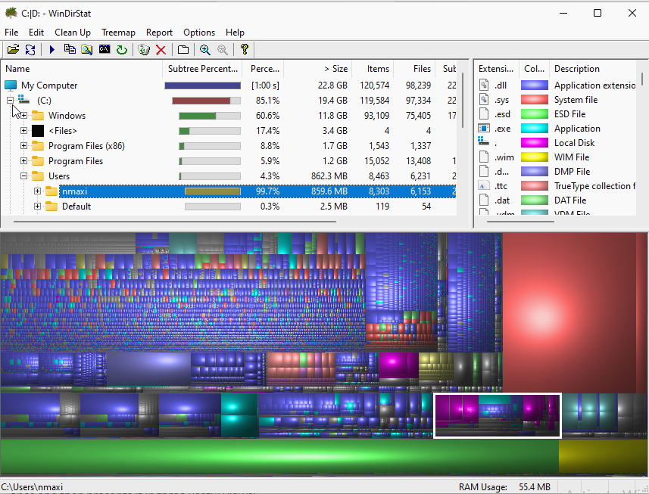This screenshot has height=494, width=649.
Task: Click the green Refresh Selected icon
Action: [x=121, y=49]
